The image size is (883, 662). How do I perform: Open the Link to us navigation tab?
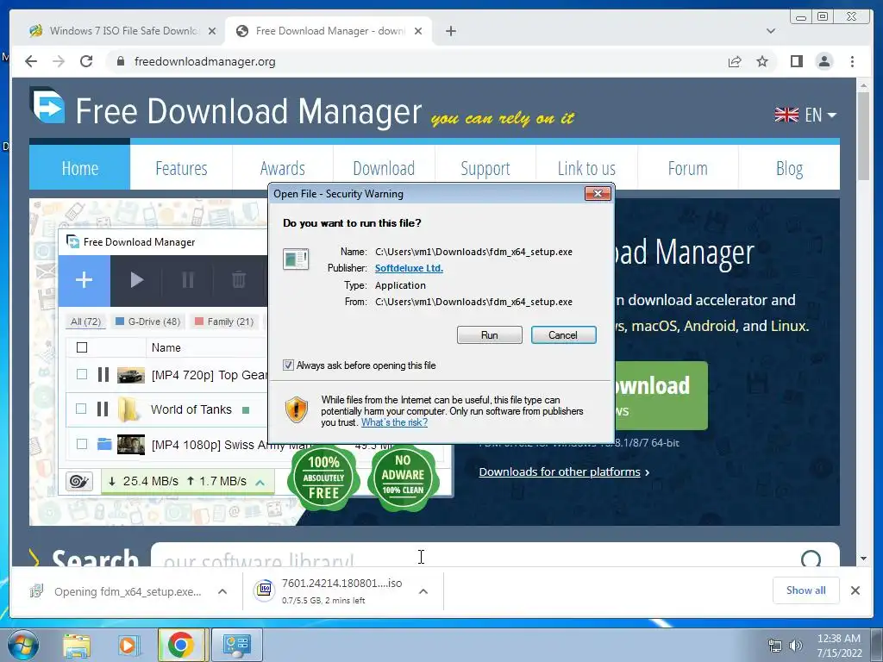click(586, 168)
